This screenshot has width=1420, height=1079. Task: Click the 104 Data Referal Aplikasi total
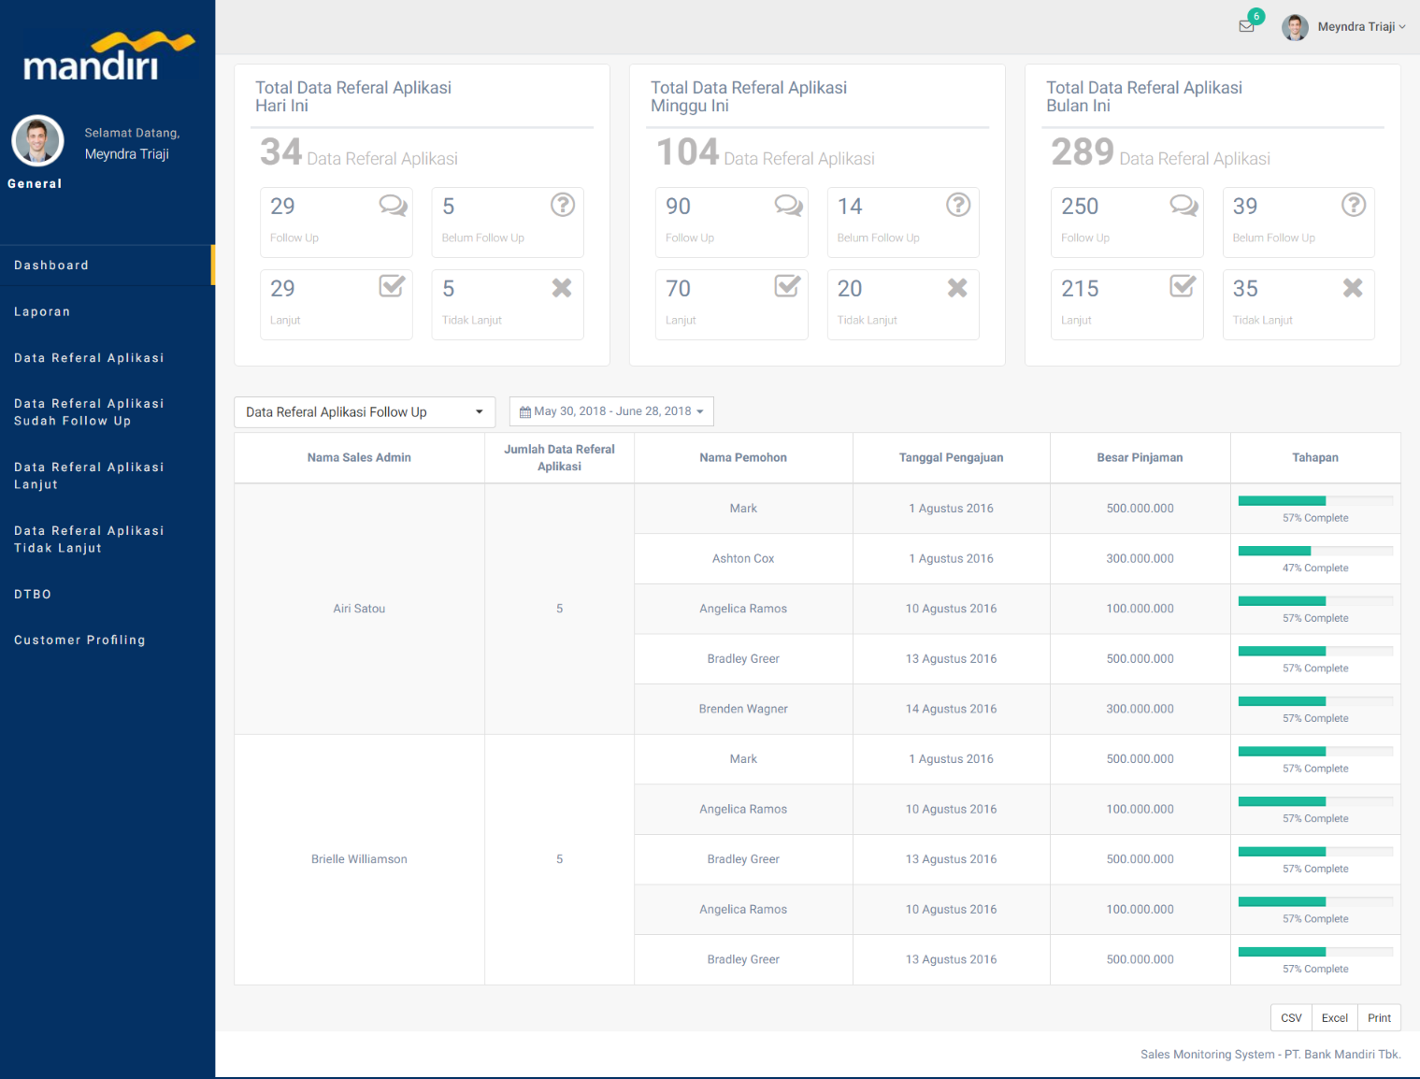(765, 152)
